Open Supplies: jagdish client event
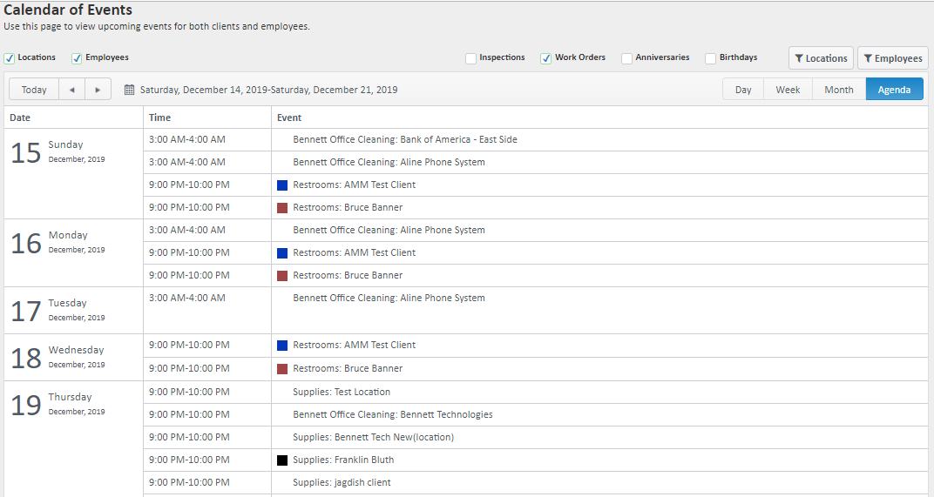The width and height of the screenshot is (934, 497). point(342,482)
